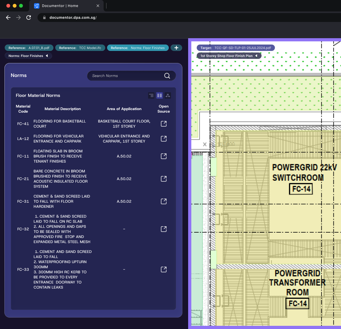Click A.50.02 area cell in FC-31 row

tap(124, 201)
